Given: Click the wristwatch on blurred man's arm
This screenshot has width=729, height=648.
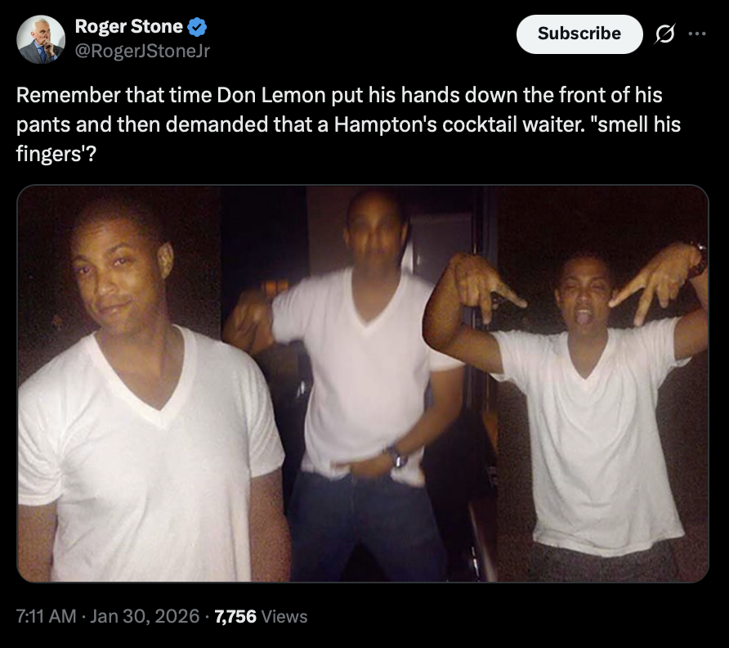Looking at the screenshot, I should 396,457.
